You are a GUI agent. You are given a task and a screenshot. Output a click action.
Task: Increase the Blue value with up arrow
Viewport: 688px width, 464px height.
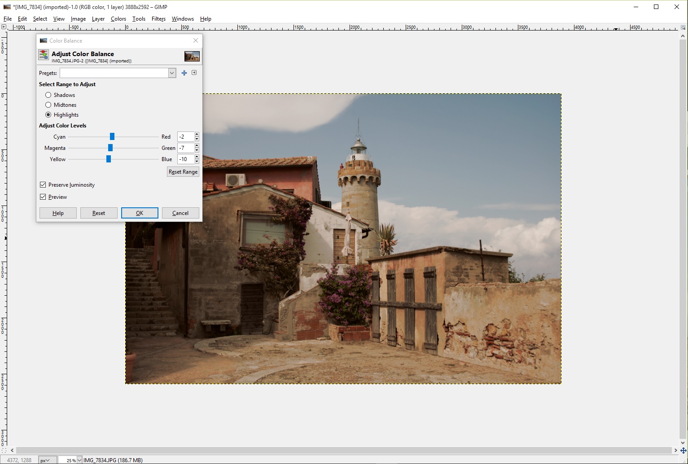coord(197,157)
